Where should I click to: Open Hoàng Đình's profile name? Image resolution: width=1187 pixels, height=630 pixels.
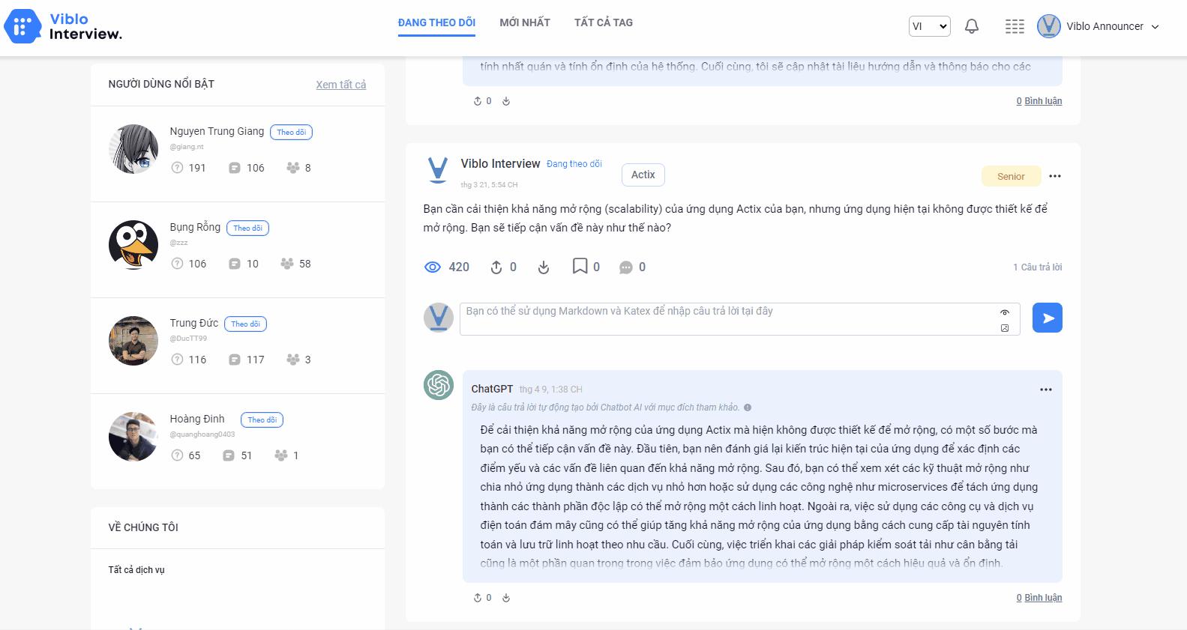(x=197, y=419)
